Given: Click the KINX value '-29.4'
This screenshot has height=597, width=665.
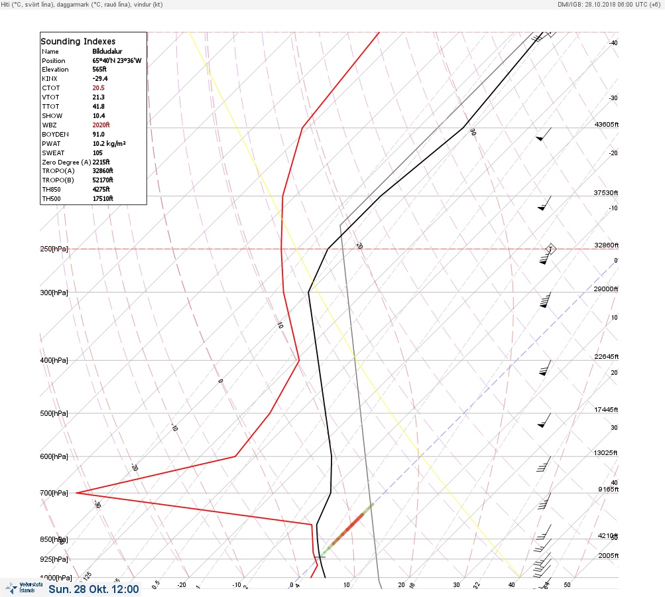Looking at the screenshot, I should pyautogui.click(x=100, y=78).
